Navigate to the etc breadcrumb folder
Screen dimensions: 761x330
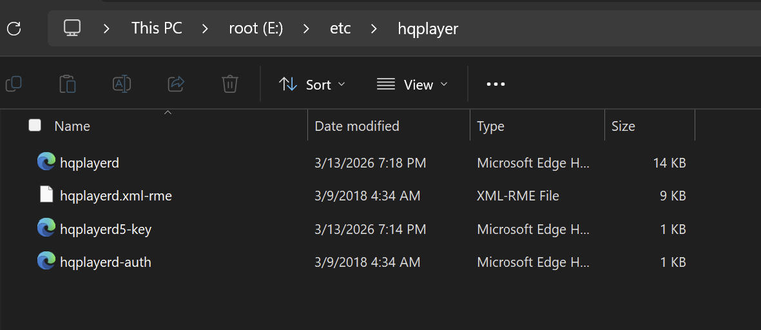(340, 28)
